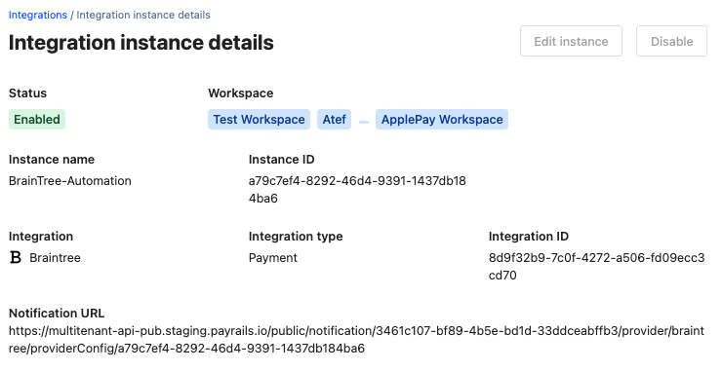
Task: Click the ApplePay Workspace tag
Action: point(442,120)
